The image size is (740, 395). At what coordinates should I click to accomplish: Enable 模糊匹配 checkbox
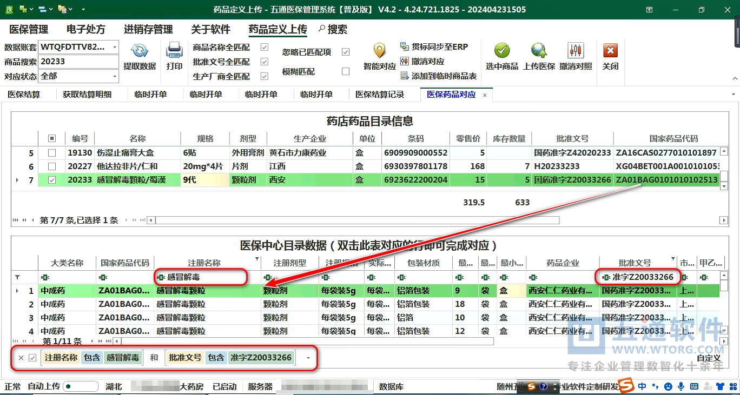(x=346, y=71)
